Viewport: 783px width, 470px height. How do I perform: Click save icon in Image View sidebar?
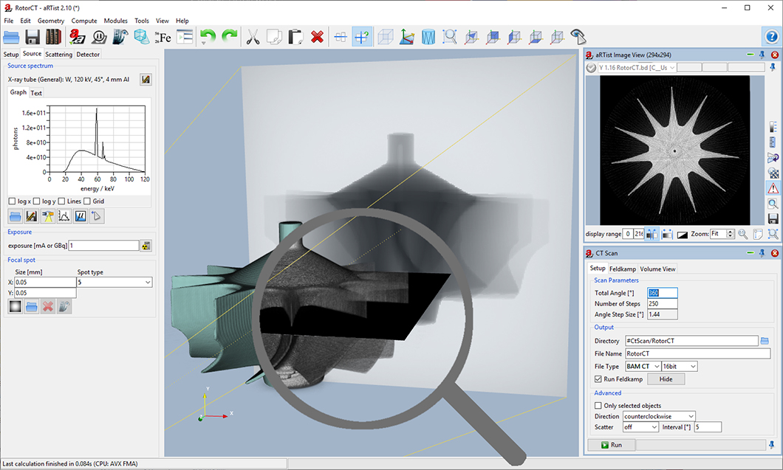pos(773,219)
